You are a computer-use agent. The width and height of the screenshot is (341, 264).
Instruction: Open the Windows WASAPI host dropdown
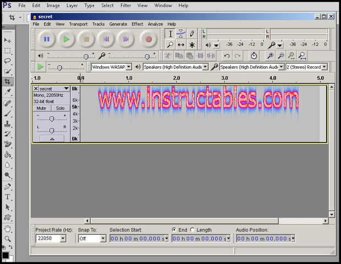tap(129, 67)
